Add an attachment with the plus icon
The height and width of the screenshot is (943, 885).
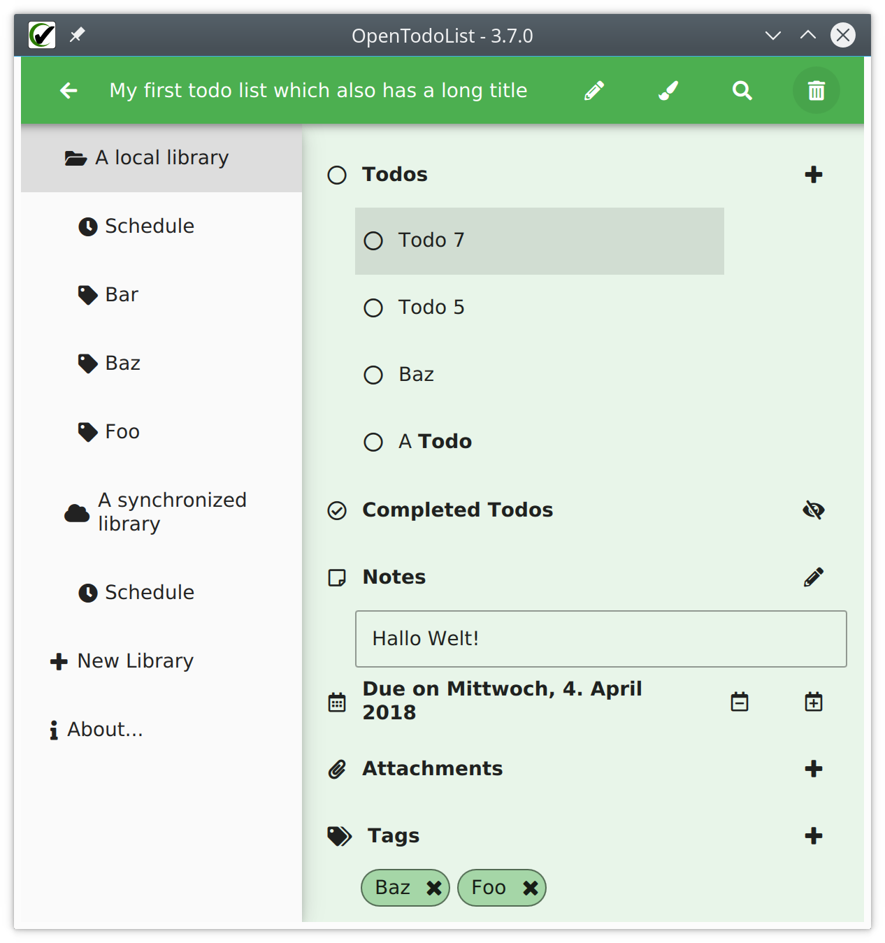pyautogui.click(x=814, y=769)
